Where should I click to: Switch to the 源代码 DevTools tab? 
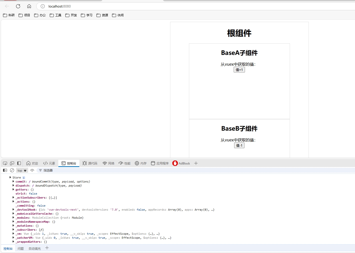coord(90,163)
